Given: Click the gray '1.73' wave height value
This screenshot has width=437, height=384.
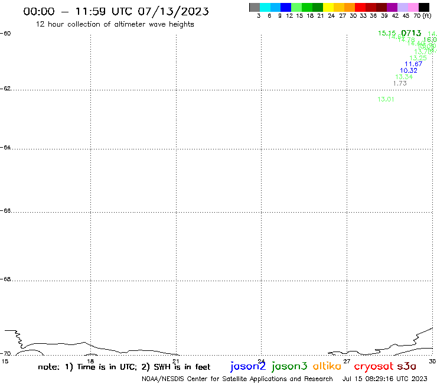Looking at the screenshot, I should pos(400,83).
